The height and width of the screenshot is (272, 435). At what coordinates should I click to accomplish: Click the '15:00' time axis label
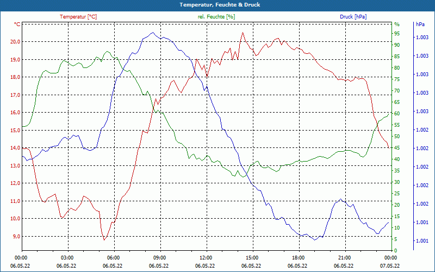(252, 257)
